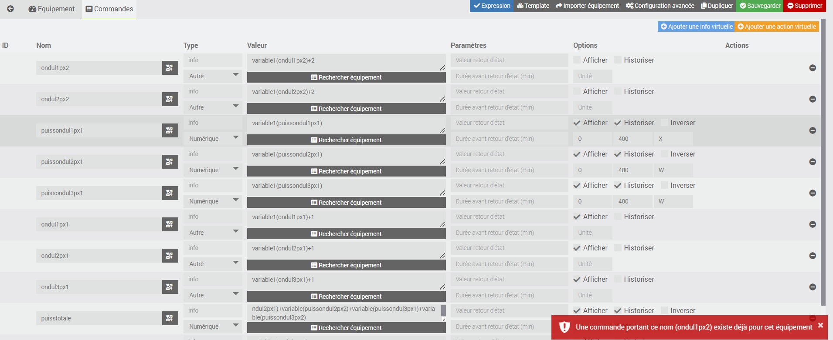Open the Template menu
This screenshot has height=340, width=833.
point(533,6)
